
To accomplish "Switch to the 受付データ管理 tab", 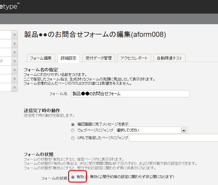I will 98,58.
